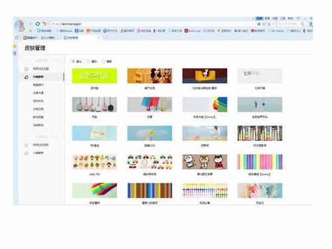Image resolution: width=332 pixels, height=249 pixels.
Task: Click the user avatar at top left
Action: tap(20, 26)
